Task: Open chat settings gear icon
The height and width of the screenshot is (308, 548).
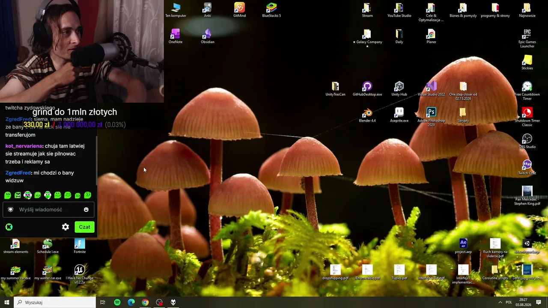Action: click(66, 227)
